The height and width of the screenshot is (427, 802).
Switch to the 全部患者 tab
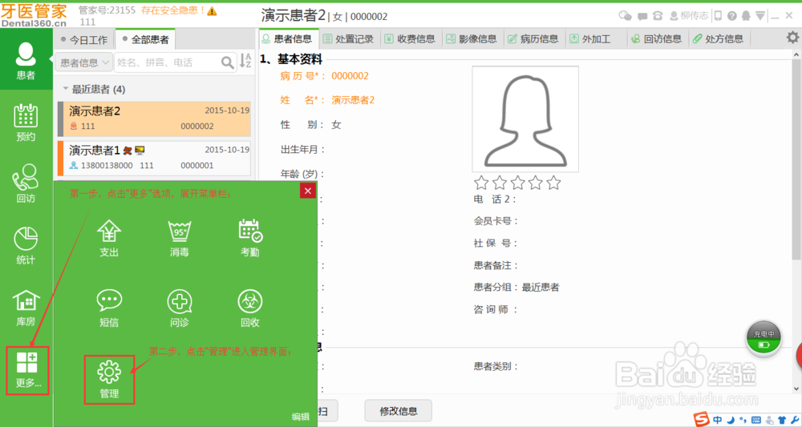145,39
